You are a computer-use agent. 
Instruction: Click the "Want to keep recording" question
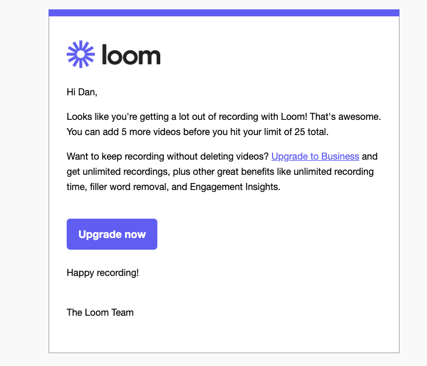(114, 157)
